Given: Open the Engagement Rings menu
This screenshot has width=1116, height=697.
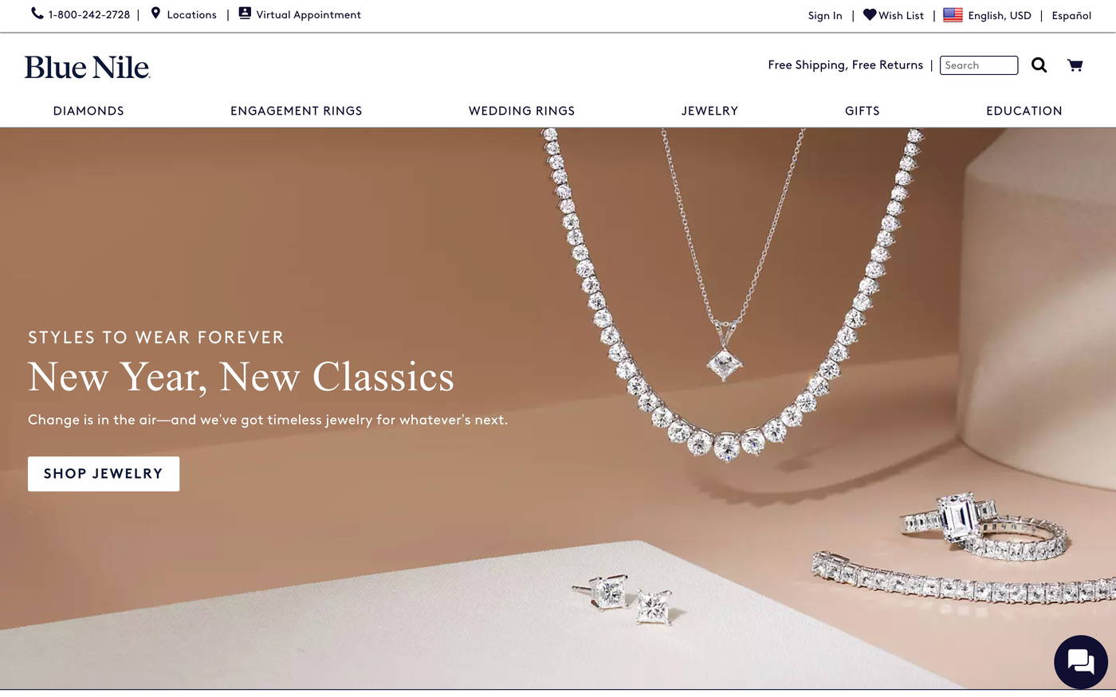Looking at the screenshot, I should coord(297,111).
